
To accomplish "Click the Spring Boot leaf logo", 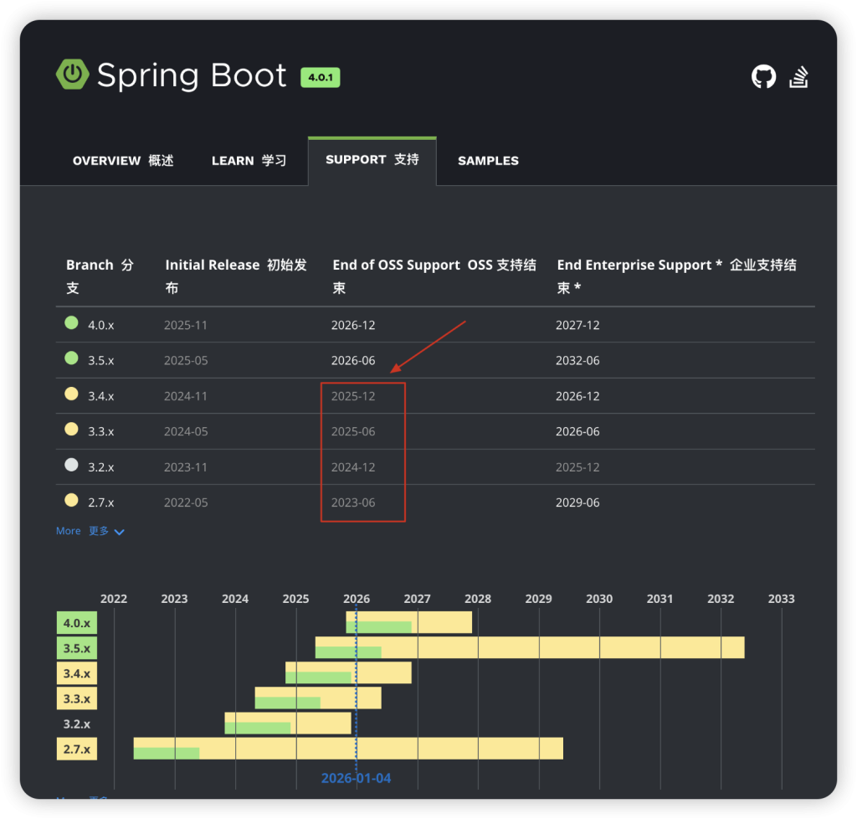I will tap(72, 75).
